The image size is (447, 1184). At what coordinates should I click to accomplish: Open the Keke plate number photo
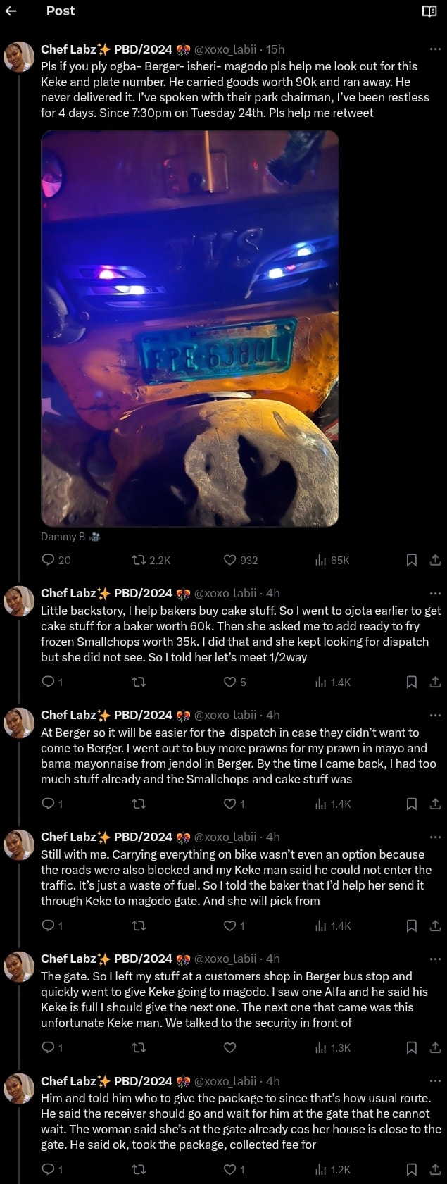(x=190, y=328)
